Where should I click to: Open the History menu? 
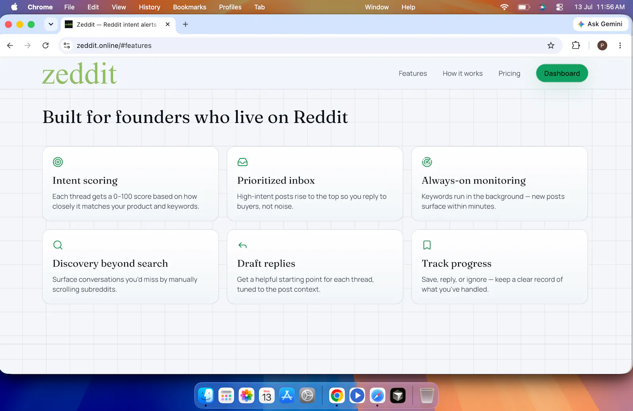tap(149, 7)
